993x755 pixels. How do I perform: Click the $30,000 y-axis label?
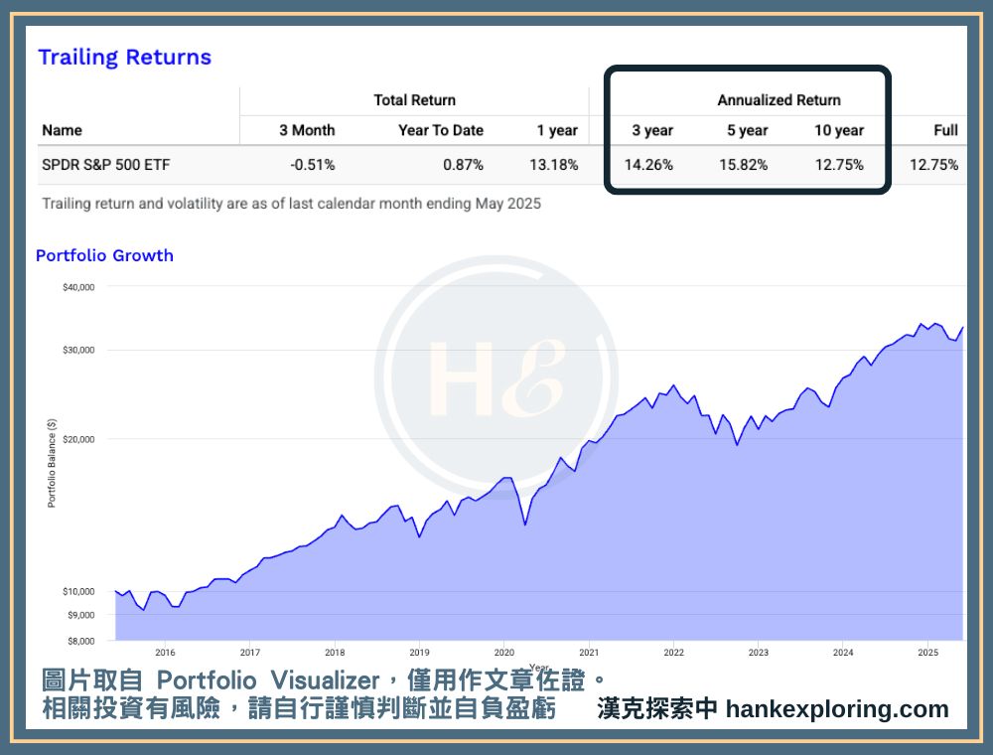tap(78, 351)
